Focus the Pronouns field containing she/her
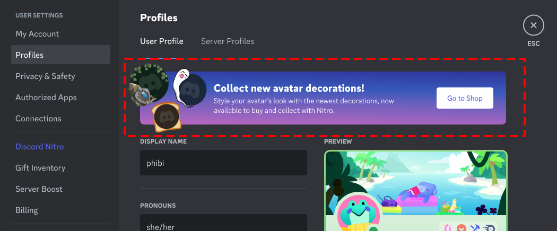Screen dimensions: 557x231 (x=223, y=223)
